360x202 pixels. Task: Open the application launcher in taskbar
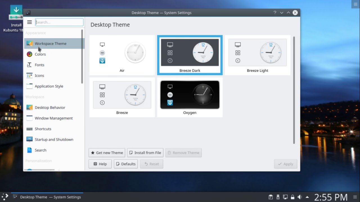[5, 197]
